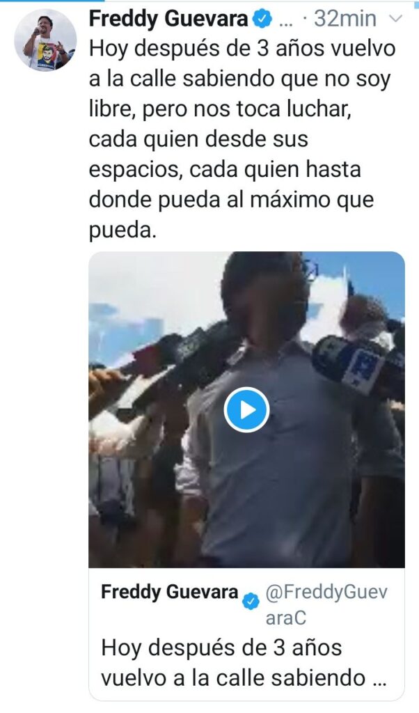This screenshot has height=713, width=419.
Task: Click the line 'Hoy después de 3 años vuelvo'
Action: 242,49
